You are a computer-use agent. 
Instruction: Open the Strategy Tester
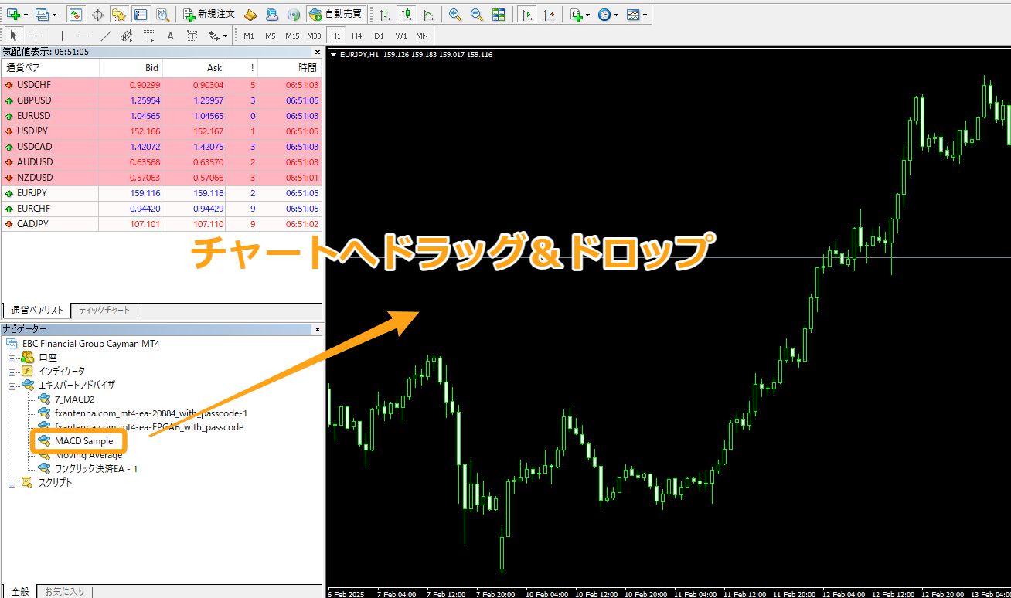tap(162, 14)
